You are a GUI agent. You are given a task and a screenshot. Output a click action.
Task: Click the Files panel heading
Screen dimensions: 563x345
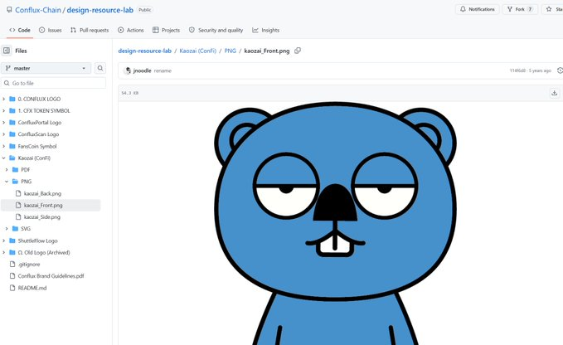(21, 51)
